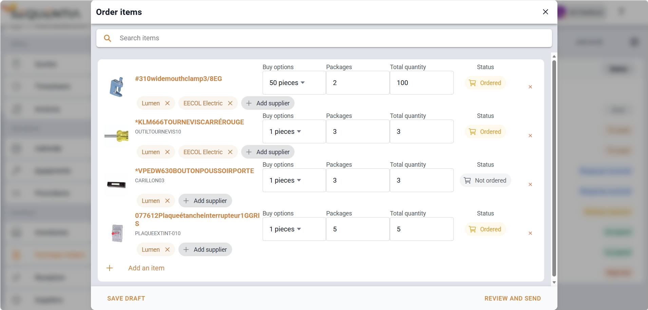Delete the 077612Plaqueétancheinterrupteur row
The height and width of the screenshot is (310, 648).
(530, 233)
